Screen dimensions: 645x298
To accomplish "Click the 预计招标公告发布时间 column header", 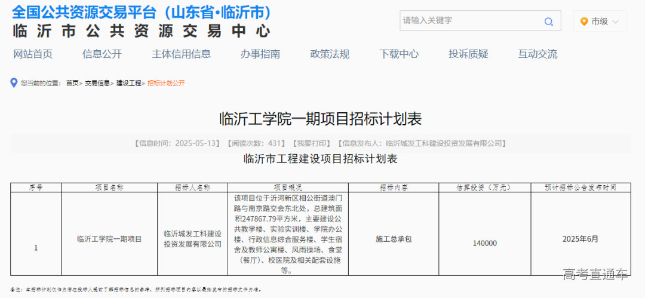I will pos(580,188).
